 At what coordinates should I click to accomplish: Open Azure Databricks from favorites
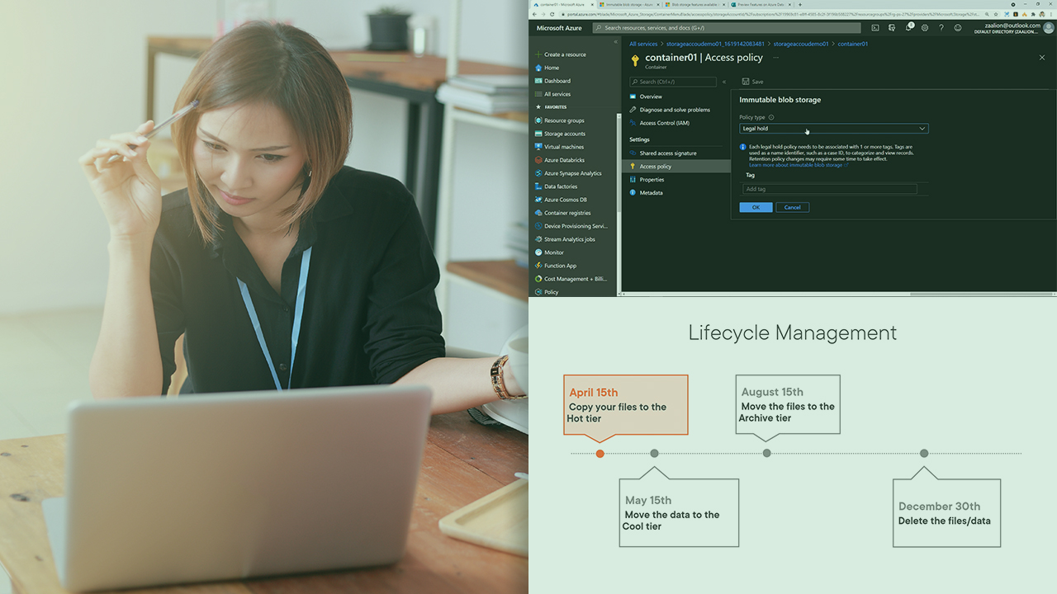pos(563,160)
